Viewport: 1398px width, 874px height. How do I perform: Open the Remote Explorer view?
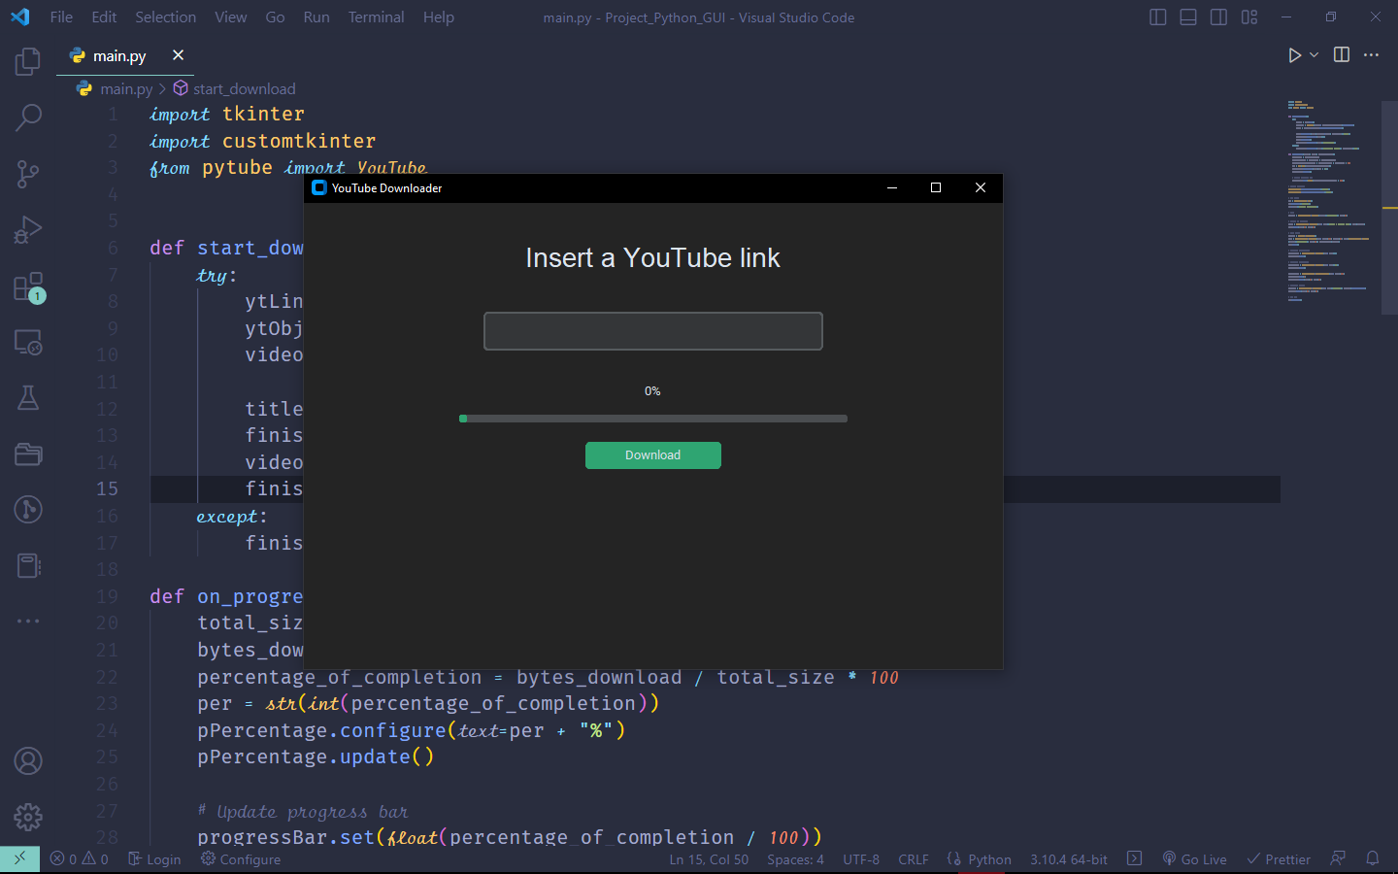pyautogui.click(x=28, y=343)
